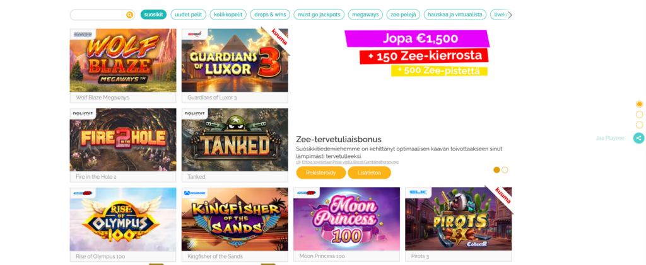Screen dimensions: 646x265
Task: Select first page indicator dot on right edge
Action: pyautogui.click(x=640, y=104)
